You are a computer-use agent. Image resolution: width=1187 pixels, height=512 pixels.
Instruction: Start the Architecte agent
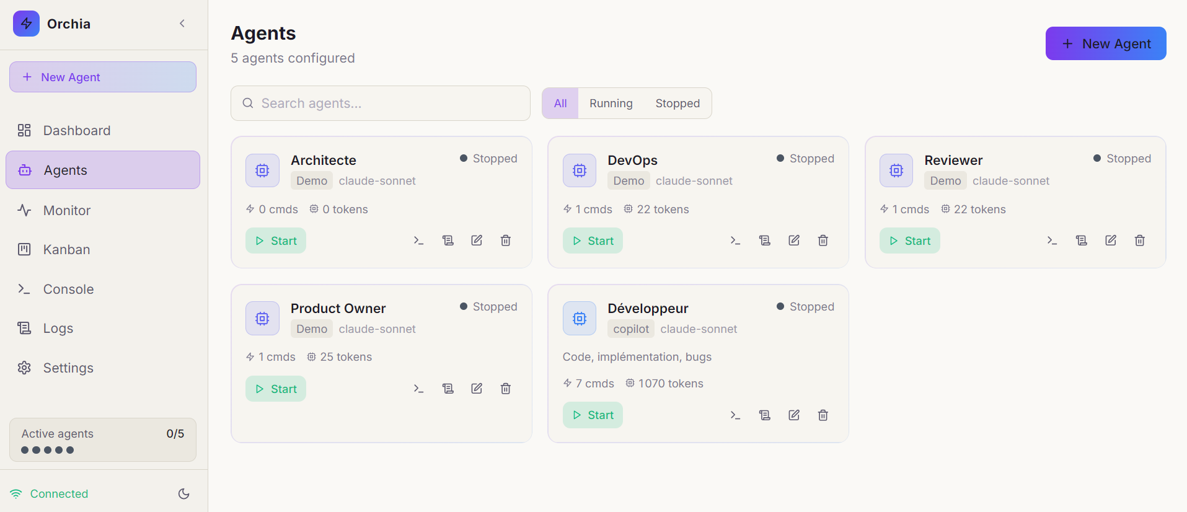276,241
